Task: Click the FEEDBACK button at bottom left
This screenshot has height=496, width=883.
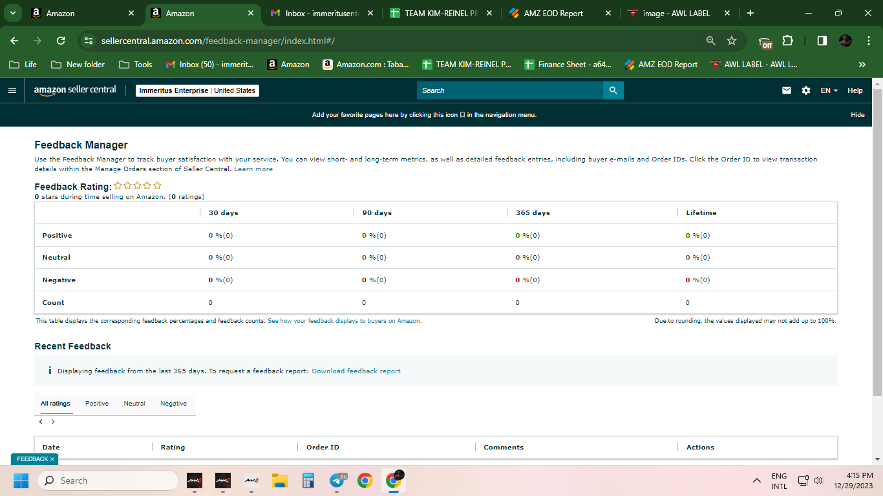Action: coord(35,459)
